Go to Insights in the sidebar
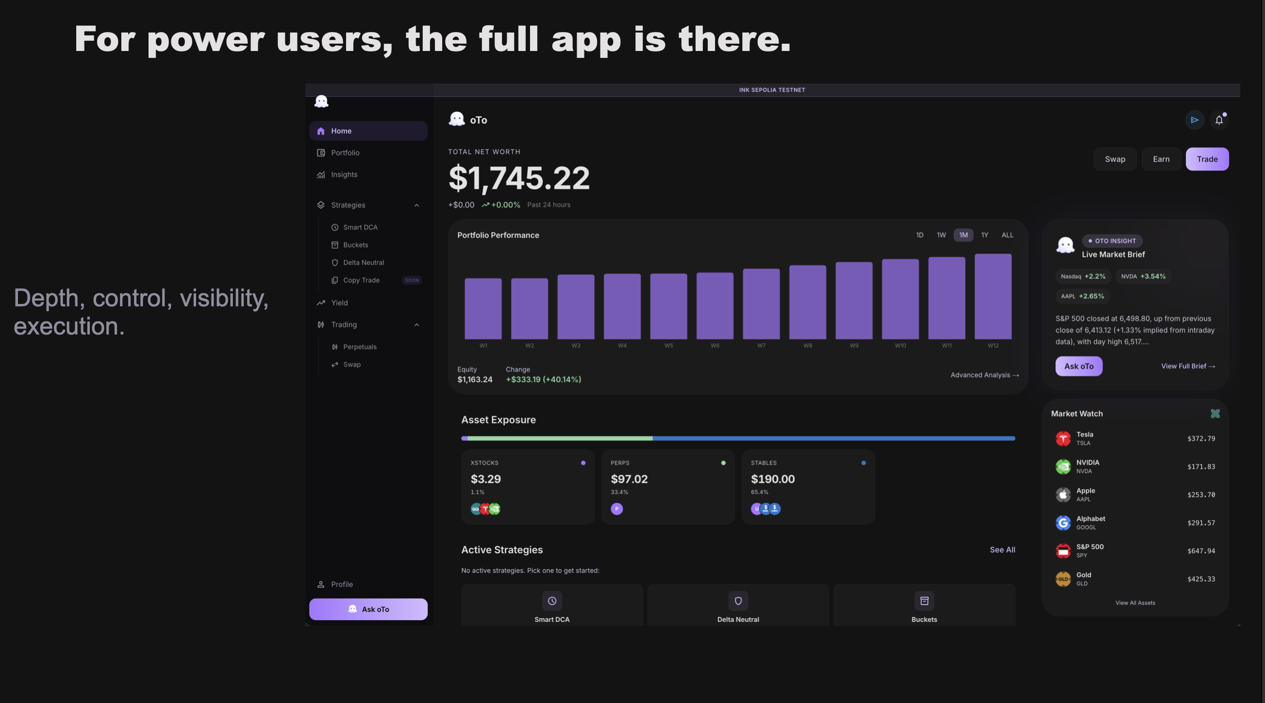The image size is (1265, 703). point(344,174)
